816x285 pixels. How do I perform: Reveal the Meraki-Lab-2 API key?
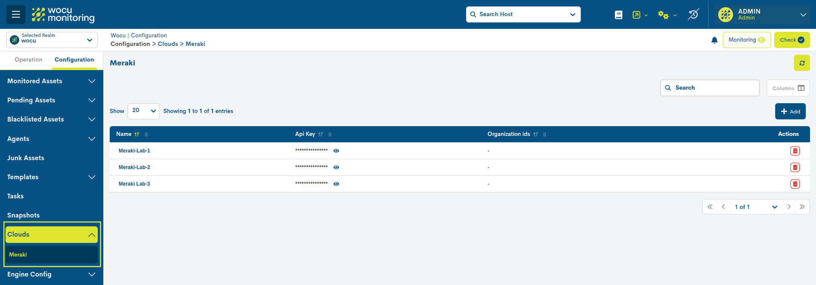coord(336,167)
